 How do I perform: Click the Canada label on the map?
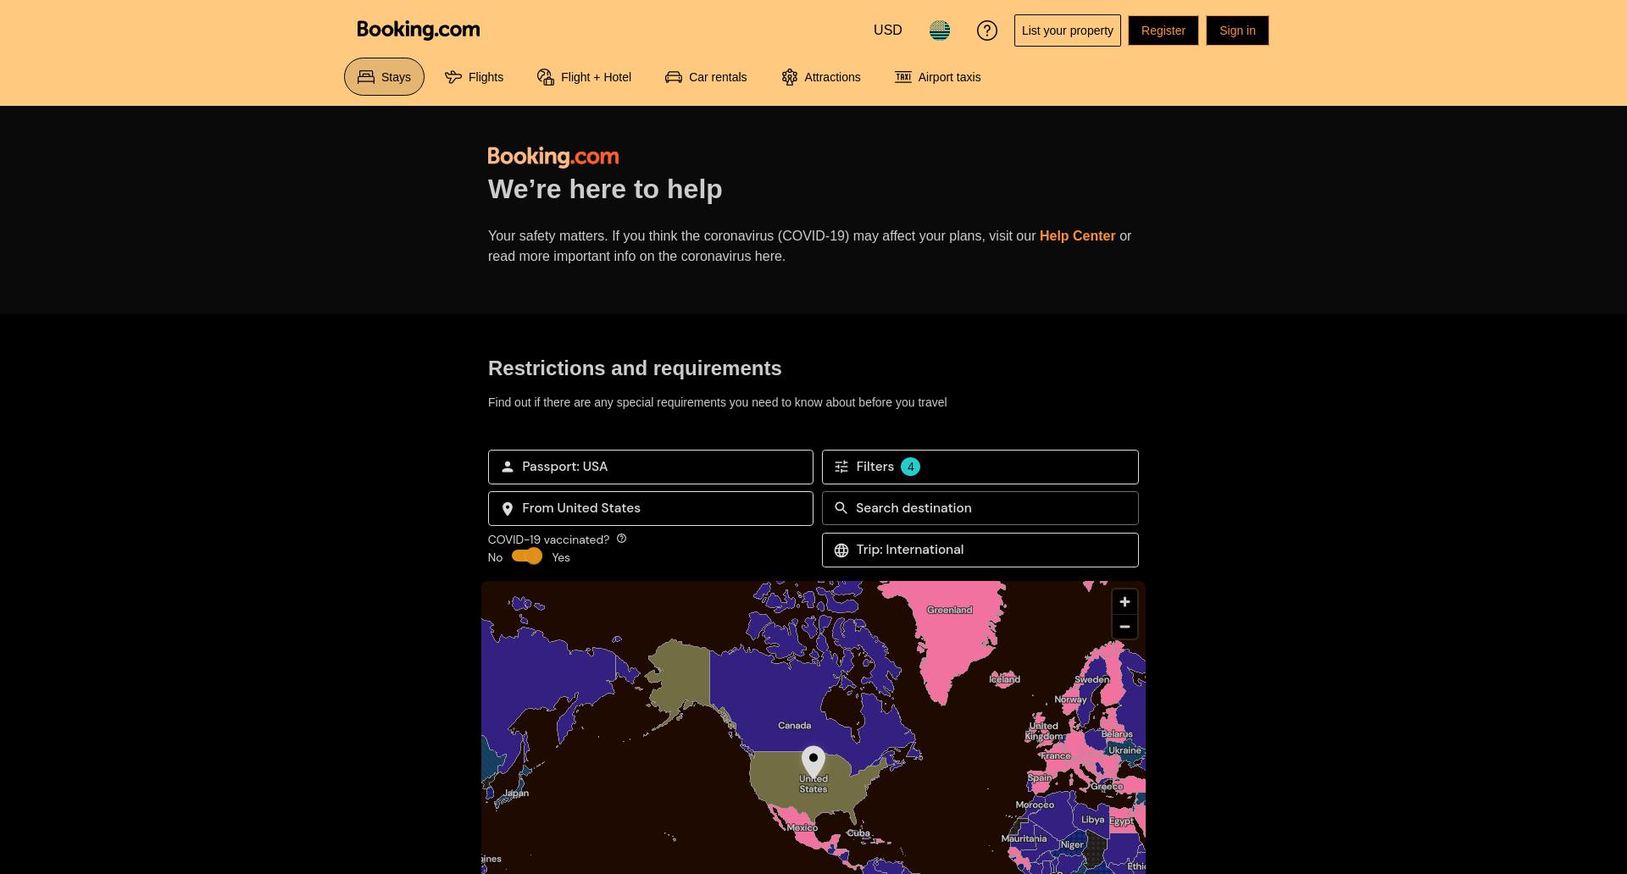(794, 726)
